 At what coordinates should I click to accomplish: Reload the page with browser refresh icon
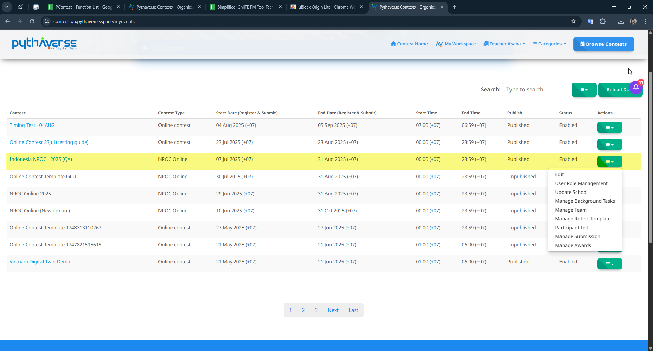(x=32, y=21)
